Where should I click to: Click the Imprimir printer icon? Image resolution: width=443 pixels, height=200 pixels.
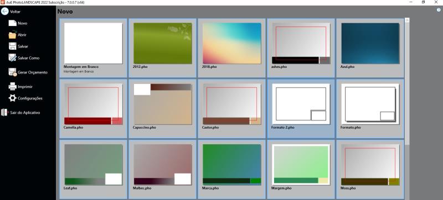pyautogui.click(x=12, y=87)
